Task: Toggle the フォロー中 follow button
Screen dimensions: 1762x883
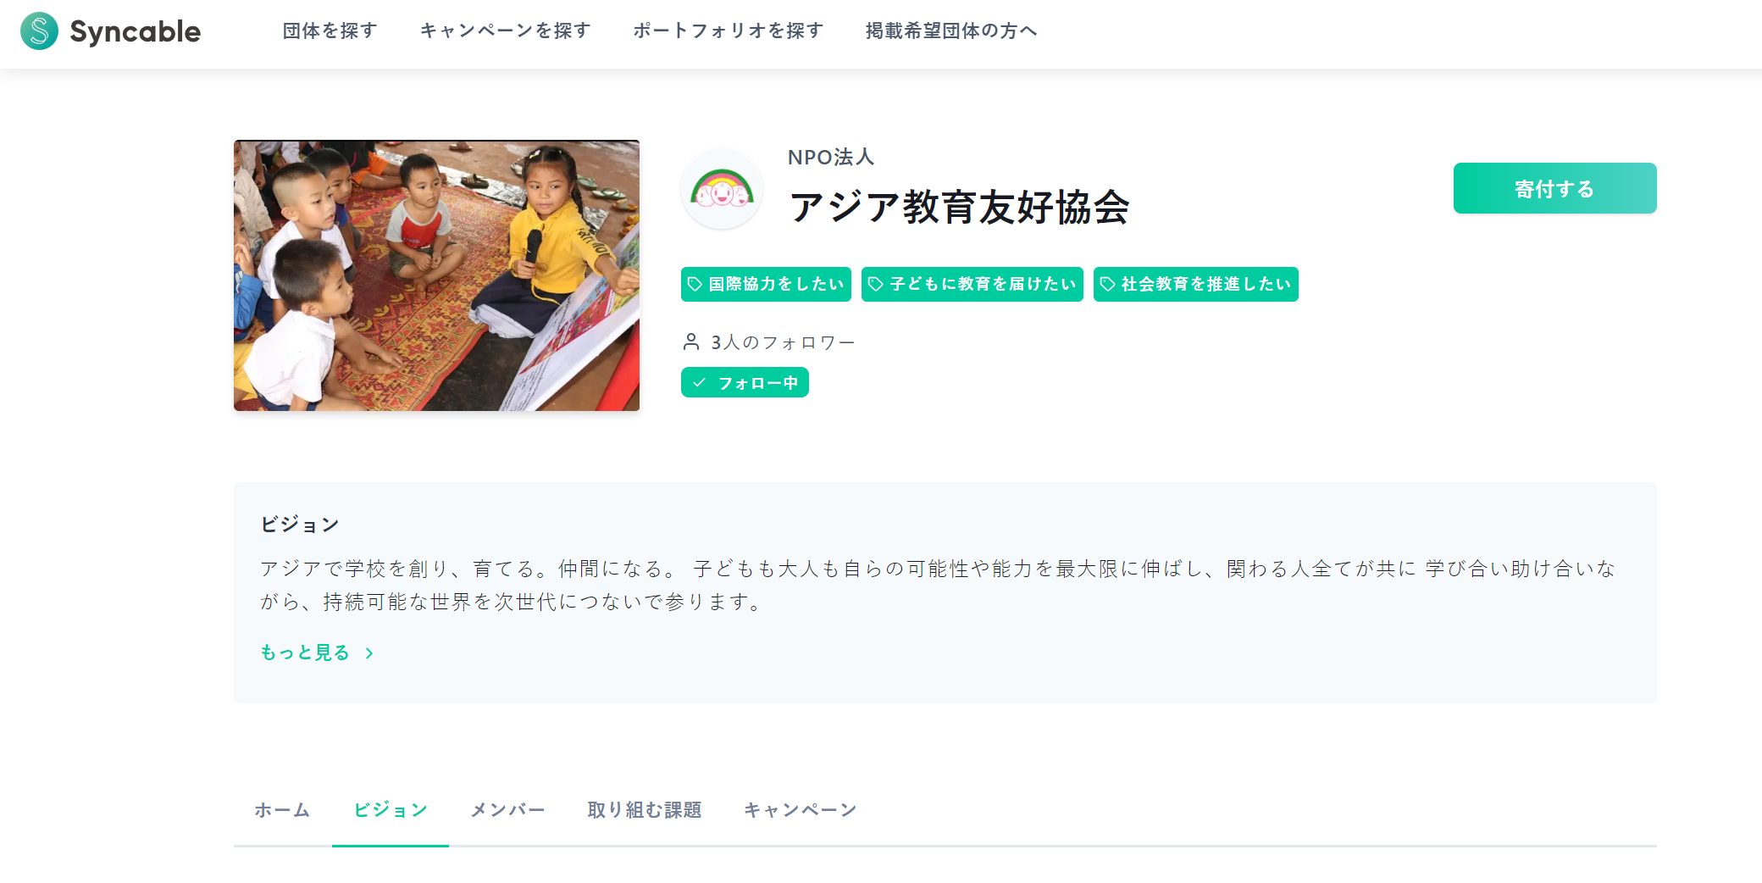Action: pyautogui.click(x=745, y=383)
